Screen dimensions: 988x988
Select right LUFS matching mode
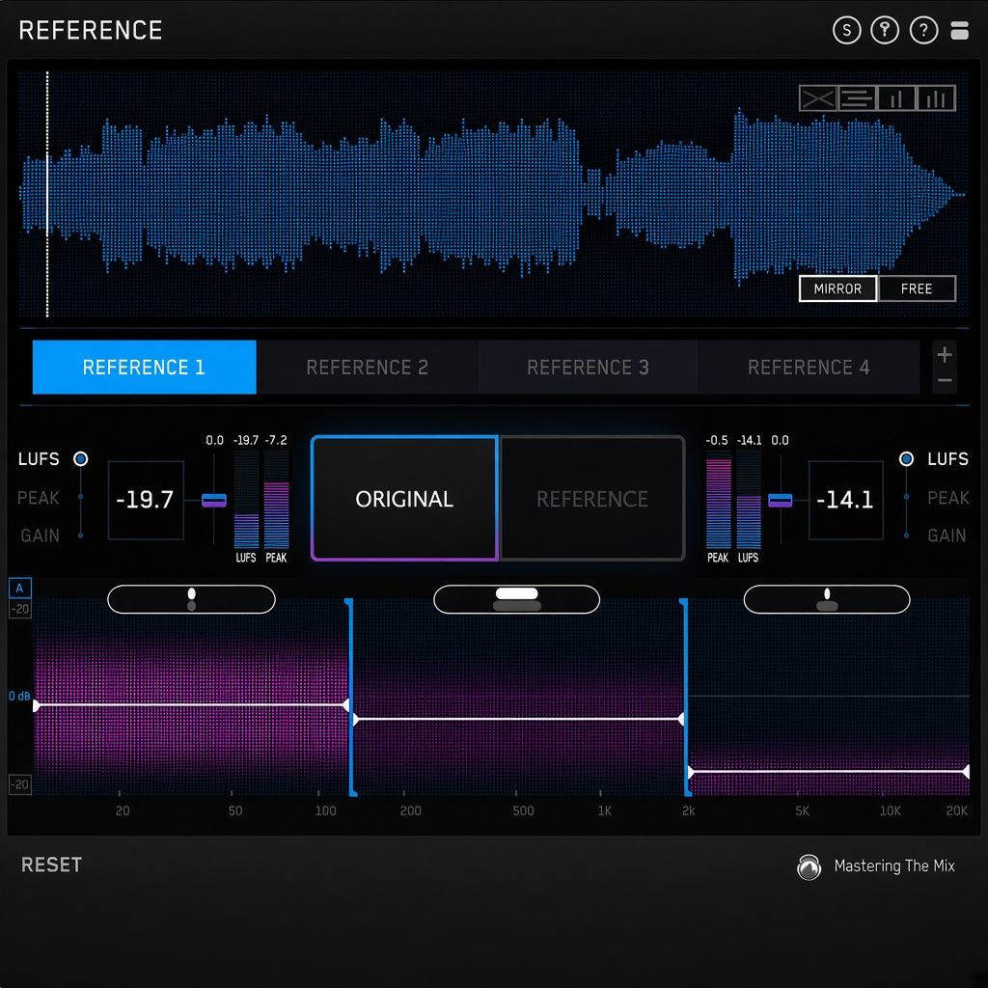coord(947,458)
